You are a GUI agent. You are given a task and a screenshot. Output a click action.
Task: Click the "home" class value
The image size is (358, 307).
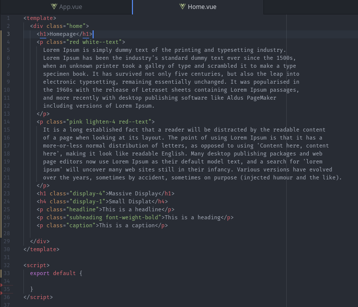point(76,26)
